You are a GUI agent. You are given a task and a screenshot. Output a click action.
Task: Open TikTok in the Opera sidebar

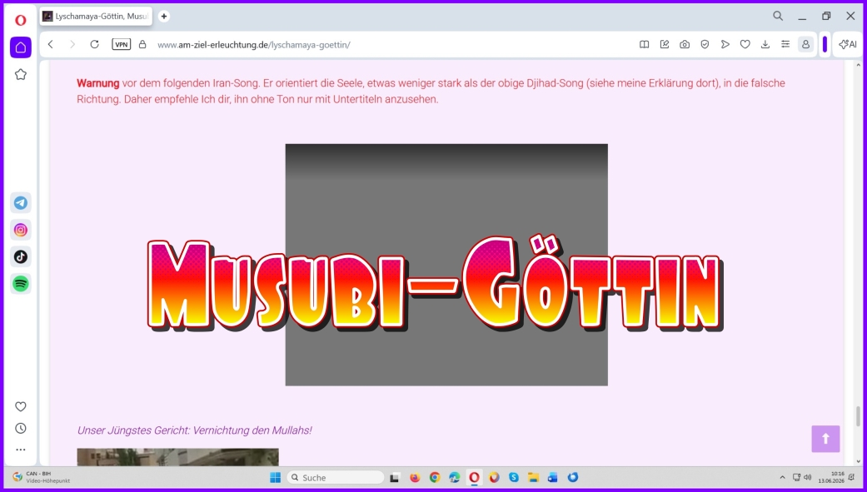click(x=21, y=256)
